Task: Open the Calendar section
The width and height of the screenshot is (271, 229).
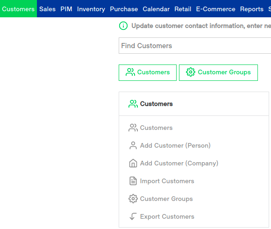Action: tap(156, 9)
